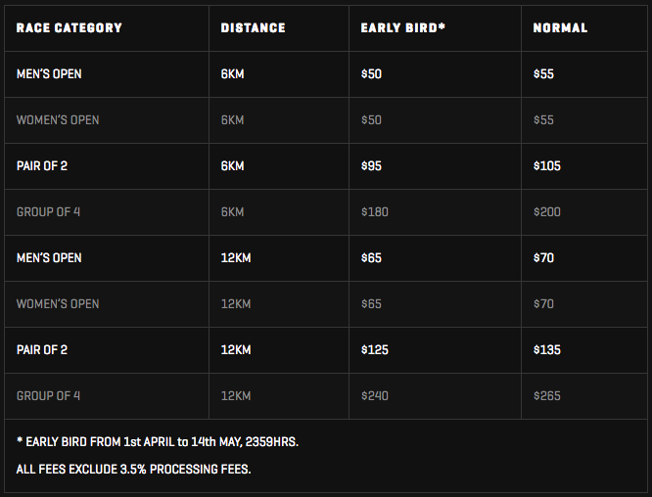
Task: Select the 12KM Group of 4 label
Action: pos(48,395)
